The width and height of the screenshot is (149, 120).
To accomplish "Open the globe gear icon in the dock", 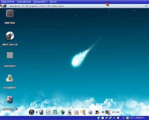I will (x=90, y=113).
